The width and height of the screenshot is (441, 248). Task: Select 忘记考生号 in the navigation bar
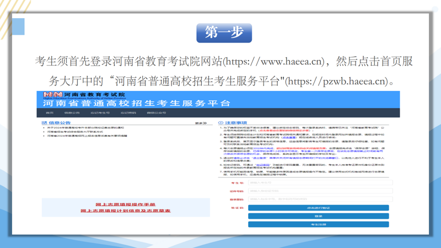[x=100, y=113]
